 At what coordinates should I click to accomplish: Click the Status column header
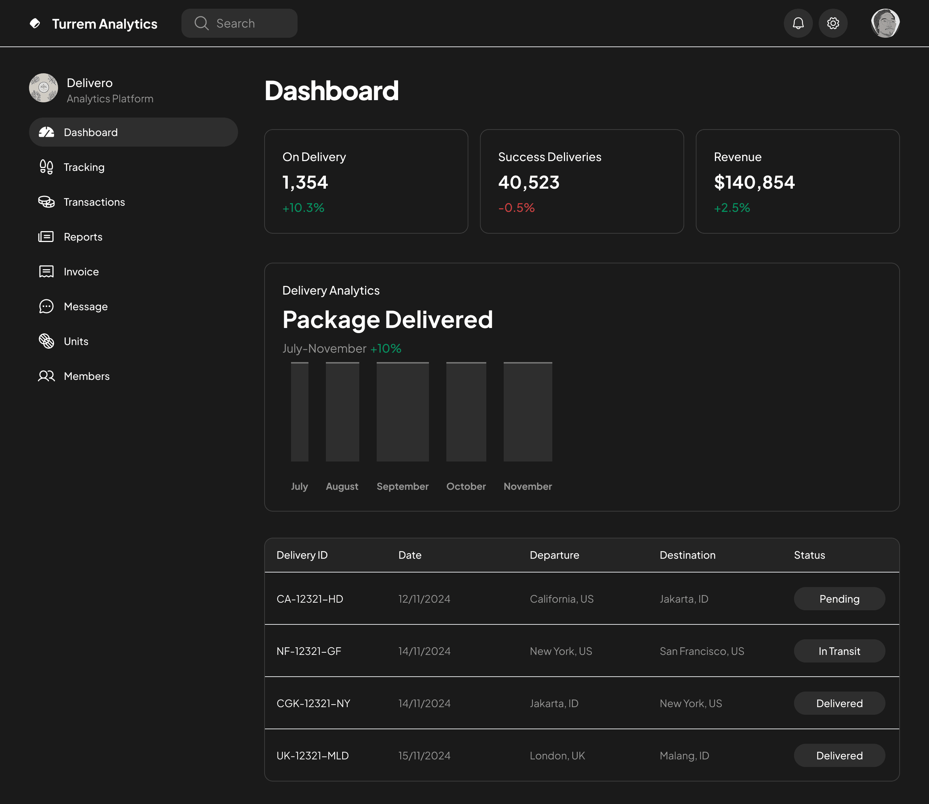(809, 555)
